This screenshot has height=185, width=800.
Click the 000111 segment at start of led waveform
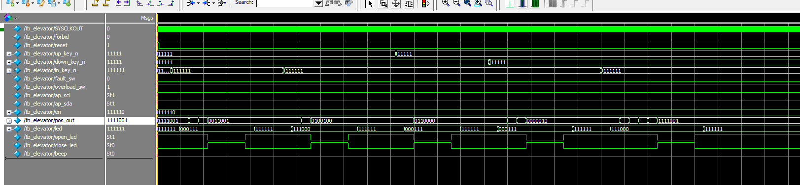[x=216, y=129]
